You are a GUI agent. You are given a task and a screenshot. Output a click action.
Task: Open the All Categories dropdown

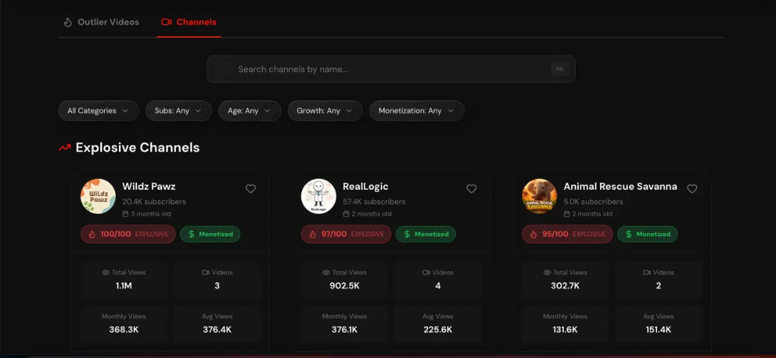click(98, 111)
